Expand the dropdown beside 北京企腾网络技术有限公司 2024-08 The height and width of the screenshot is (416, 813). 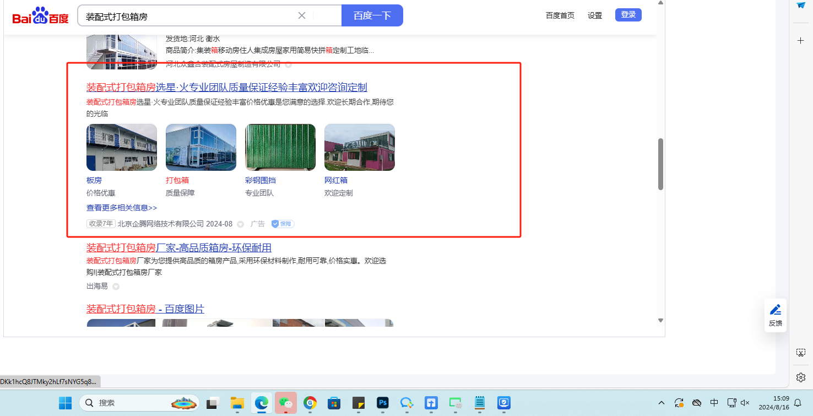coord(240,224)
